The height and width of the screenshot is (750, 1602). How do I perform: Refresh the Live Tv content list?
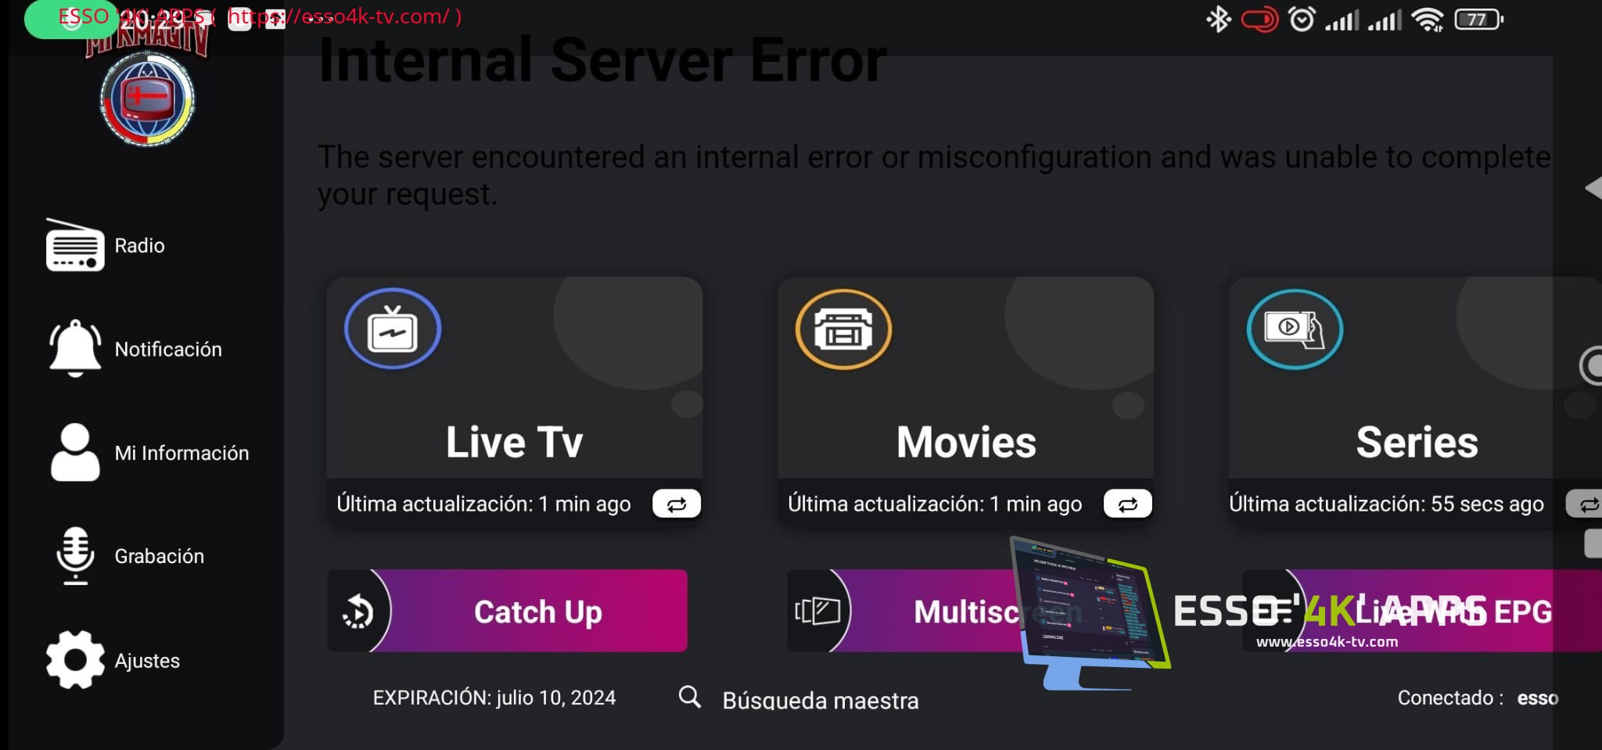coord(677,504)
